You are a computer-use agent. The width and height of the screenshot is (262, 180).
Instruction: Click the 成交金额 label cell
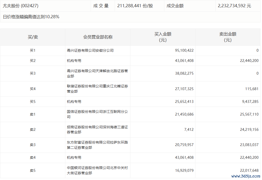[x=175, y=6]
